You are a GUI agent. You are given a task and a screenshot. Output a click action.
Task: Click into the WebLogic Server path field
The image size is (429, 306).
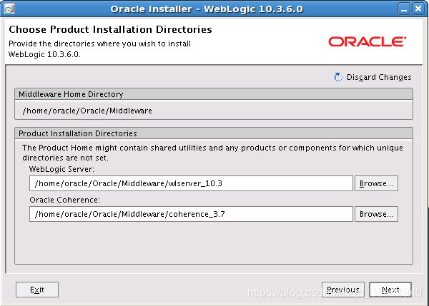pos(191,183)
